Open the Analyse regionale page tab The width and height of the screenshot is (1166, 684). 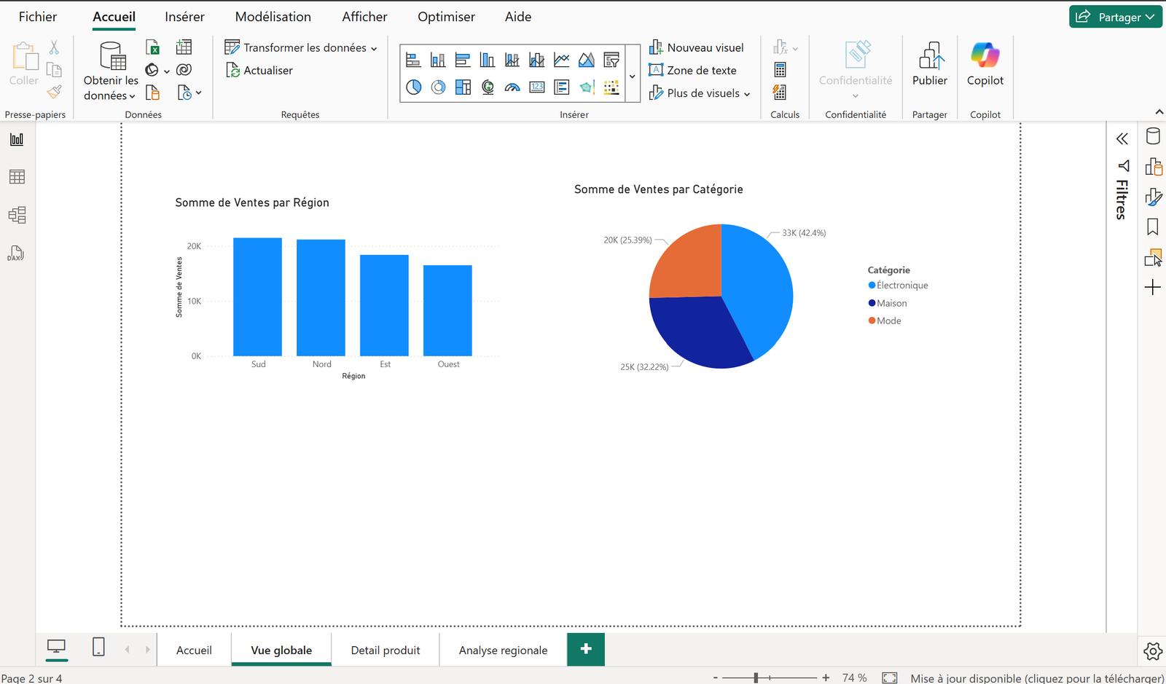tap(503, 650)
